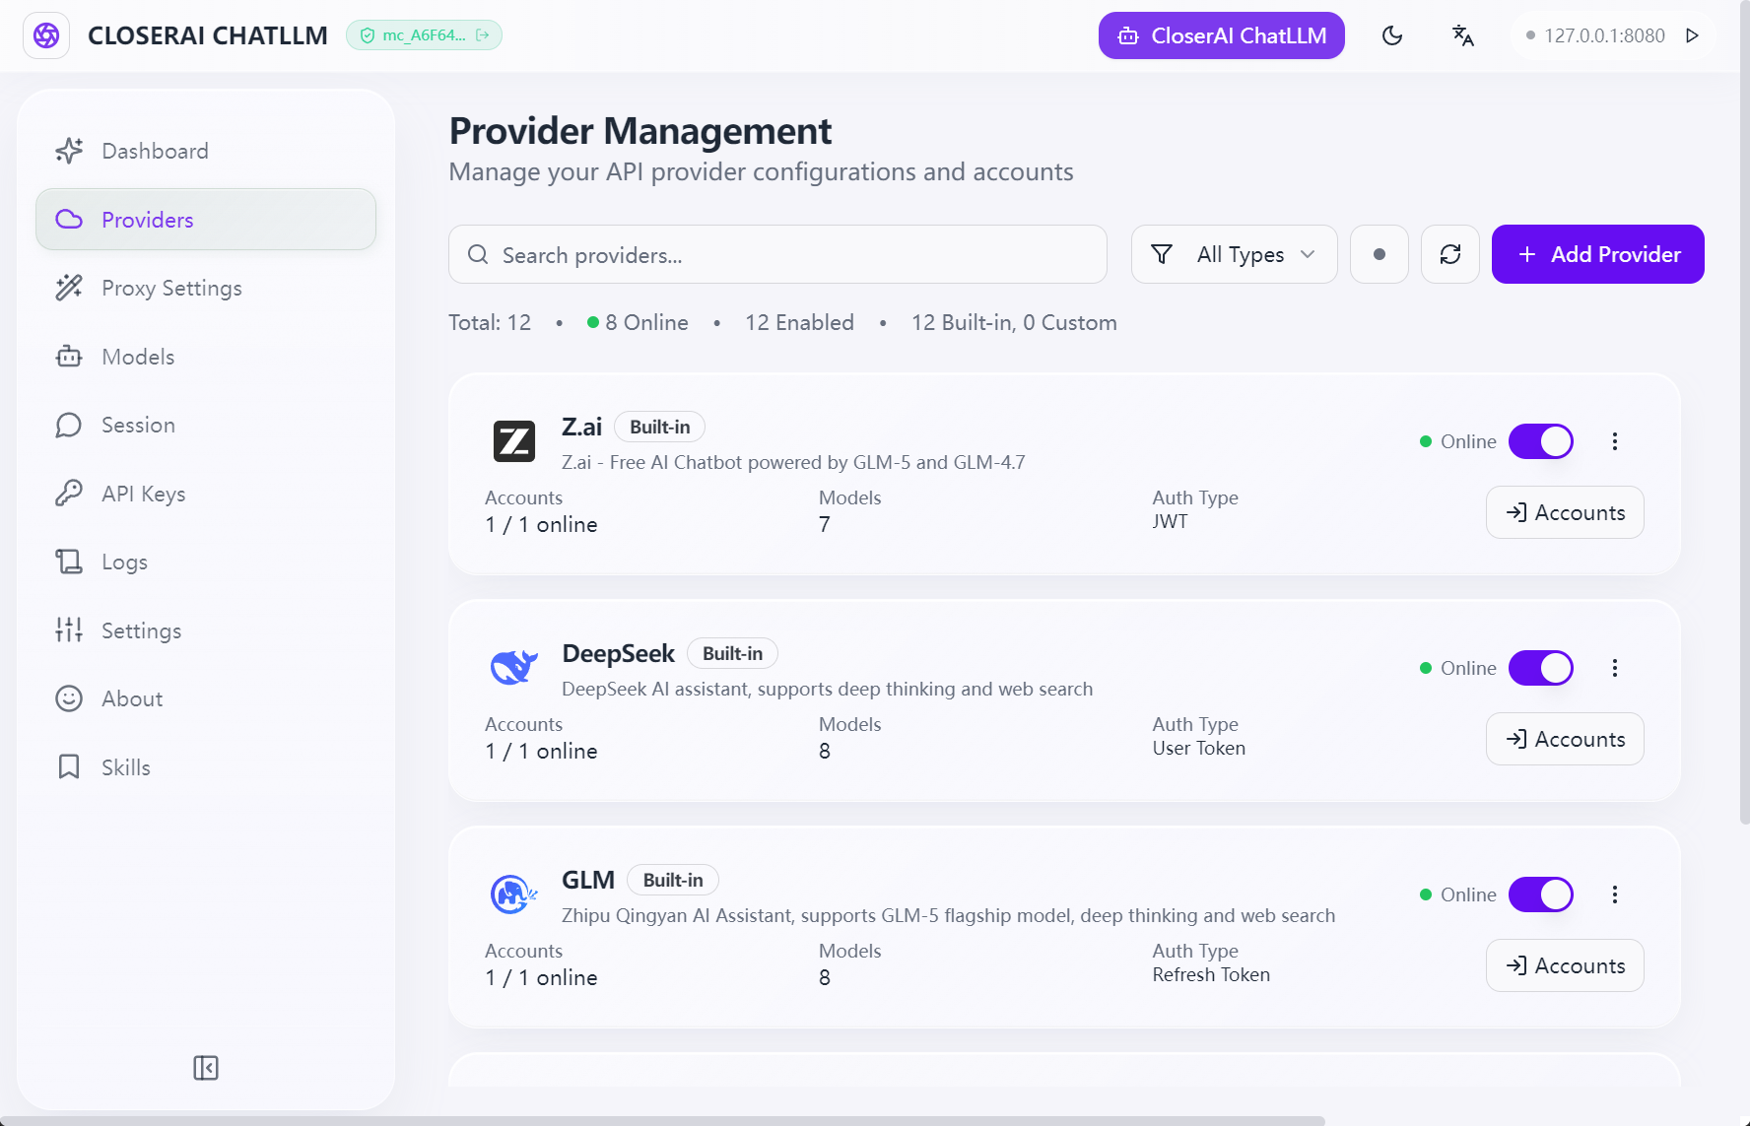Click the Dashboard sparkle icon

(69, 151)
